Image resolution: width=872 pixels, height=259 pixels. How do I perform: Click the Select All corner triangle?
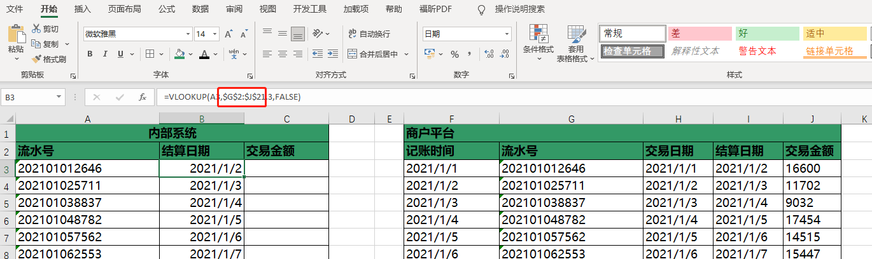8,119
